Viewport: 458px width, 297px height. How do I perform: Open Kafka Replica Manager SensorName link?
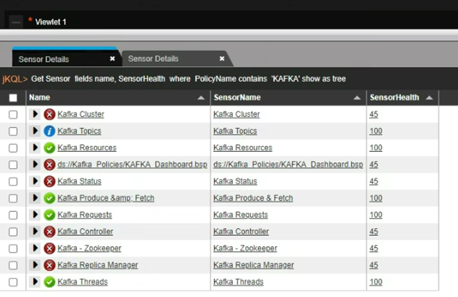(253, 265)
